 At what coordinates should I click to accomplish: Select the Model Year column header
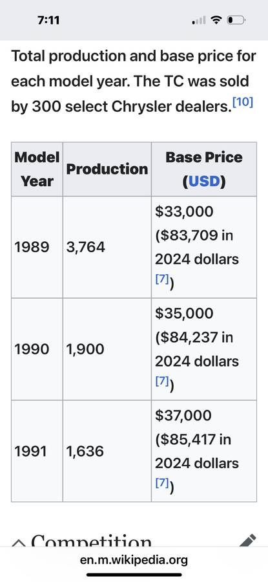tap(37, 169)
